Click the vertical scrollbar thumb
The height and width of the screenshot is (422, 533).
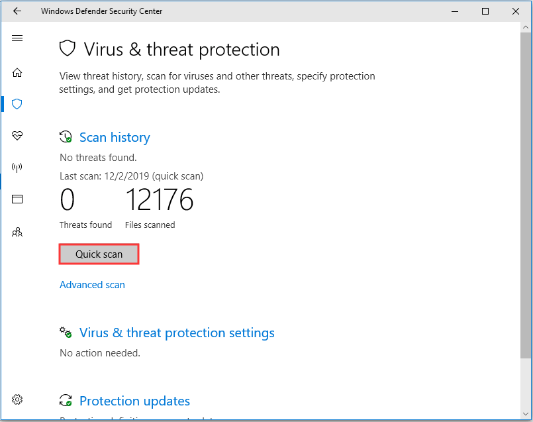coord(526,195)
